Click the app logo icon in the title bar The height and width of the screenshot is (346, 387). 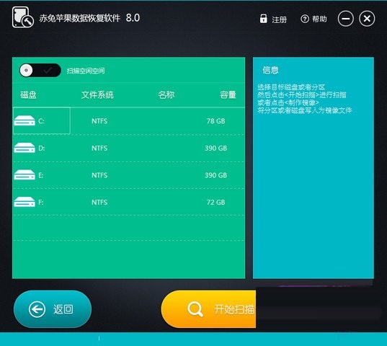23,17
